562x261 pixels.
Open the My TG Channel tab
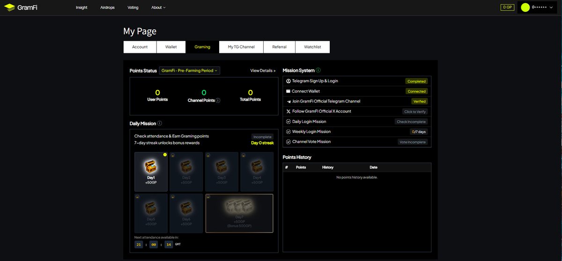click(x=241, y=47)
